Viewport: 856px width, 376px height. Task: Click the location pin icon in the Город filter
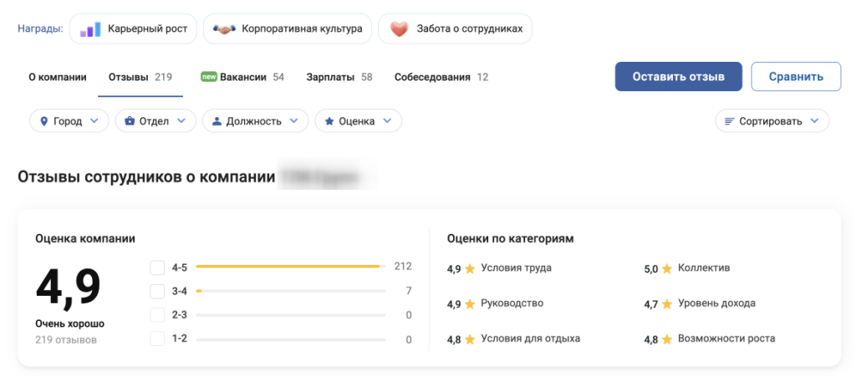(x=44, y=121)
